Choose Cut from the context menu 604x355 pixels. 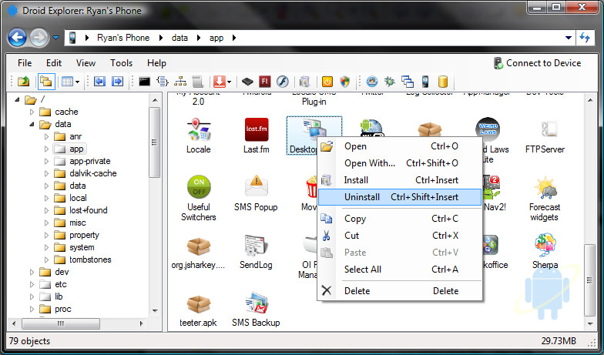(x=400, y=236)
